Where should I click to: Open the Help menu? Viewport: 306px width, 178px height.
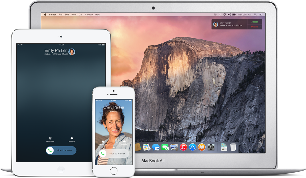click(x=98, y=15)
